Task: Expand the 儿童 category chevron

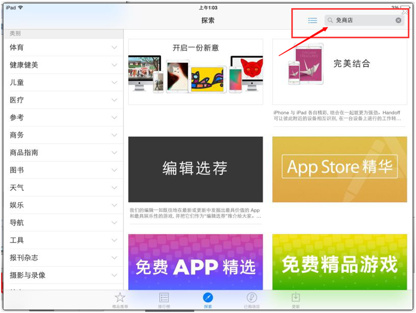Action: (x=114, y=83)
